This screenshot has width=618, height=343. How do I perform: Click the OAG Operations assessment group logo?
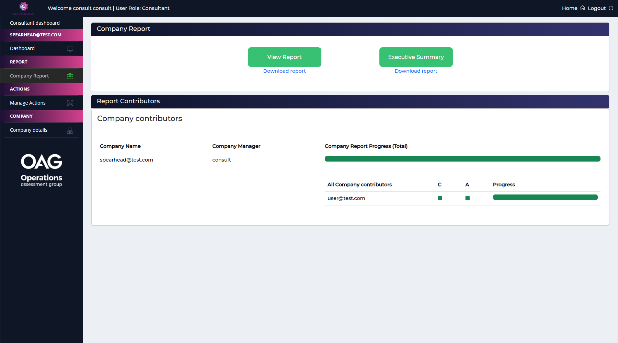(x=42, y=170)
